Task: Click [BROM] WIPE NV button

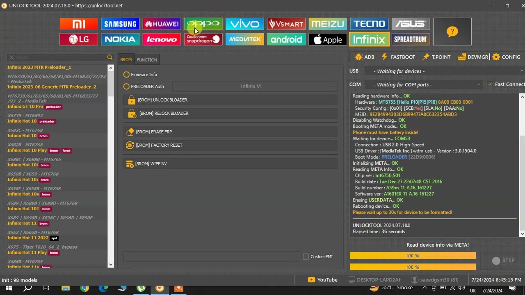Action: pos(230,163)
